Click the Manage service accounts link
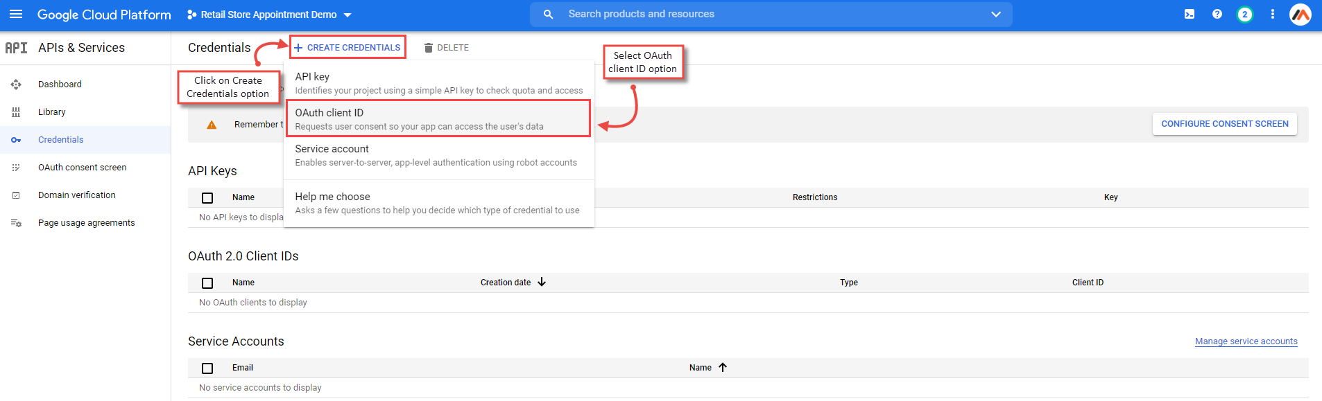The image size is (1322, 401). [x=1246, y=341]
